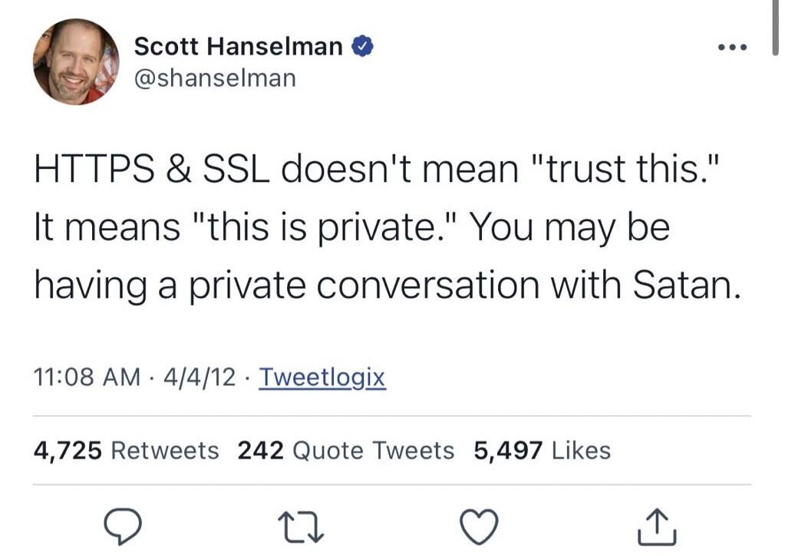The width and height of the screenshot is (785, 556).
Task: Open the share upload icon
Action: [x=658, y=527]
